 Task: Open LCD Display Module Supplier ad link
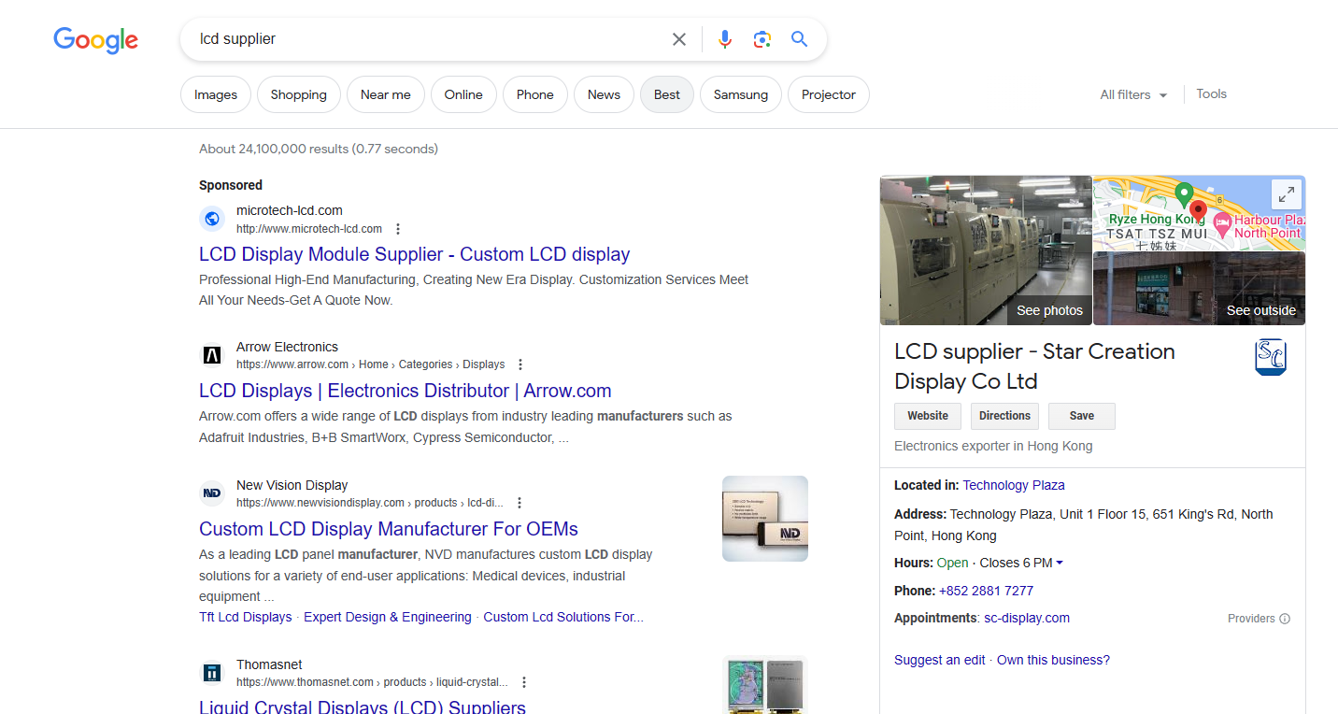tap(415, 254)
